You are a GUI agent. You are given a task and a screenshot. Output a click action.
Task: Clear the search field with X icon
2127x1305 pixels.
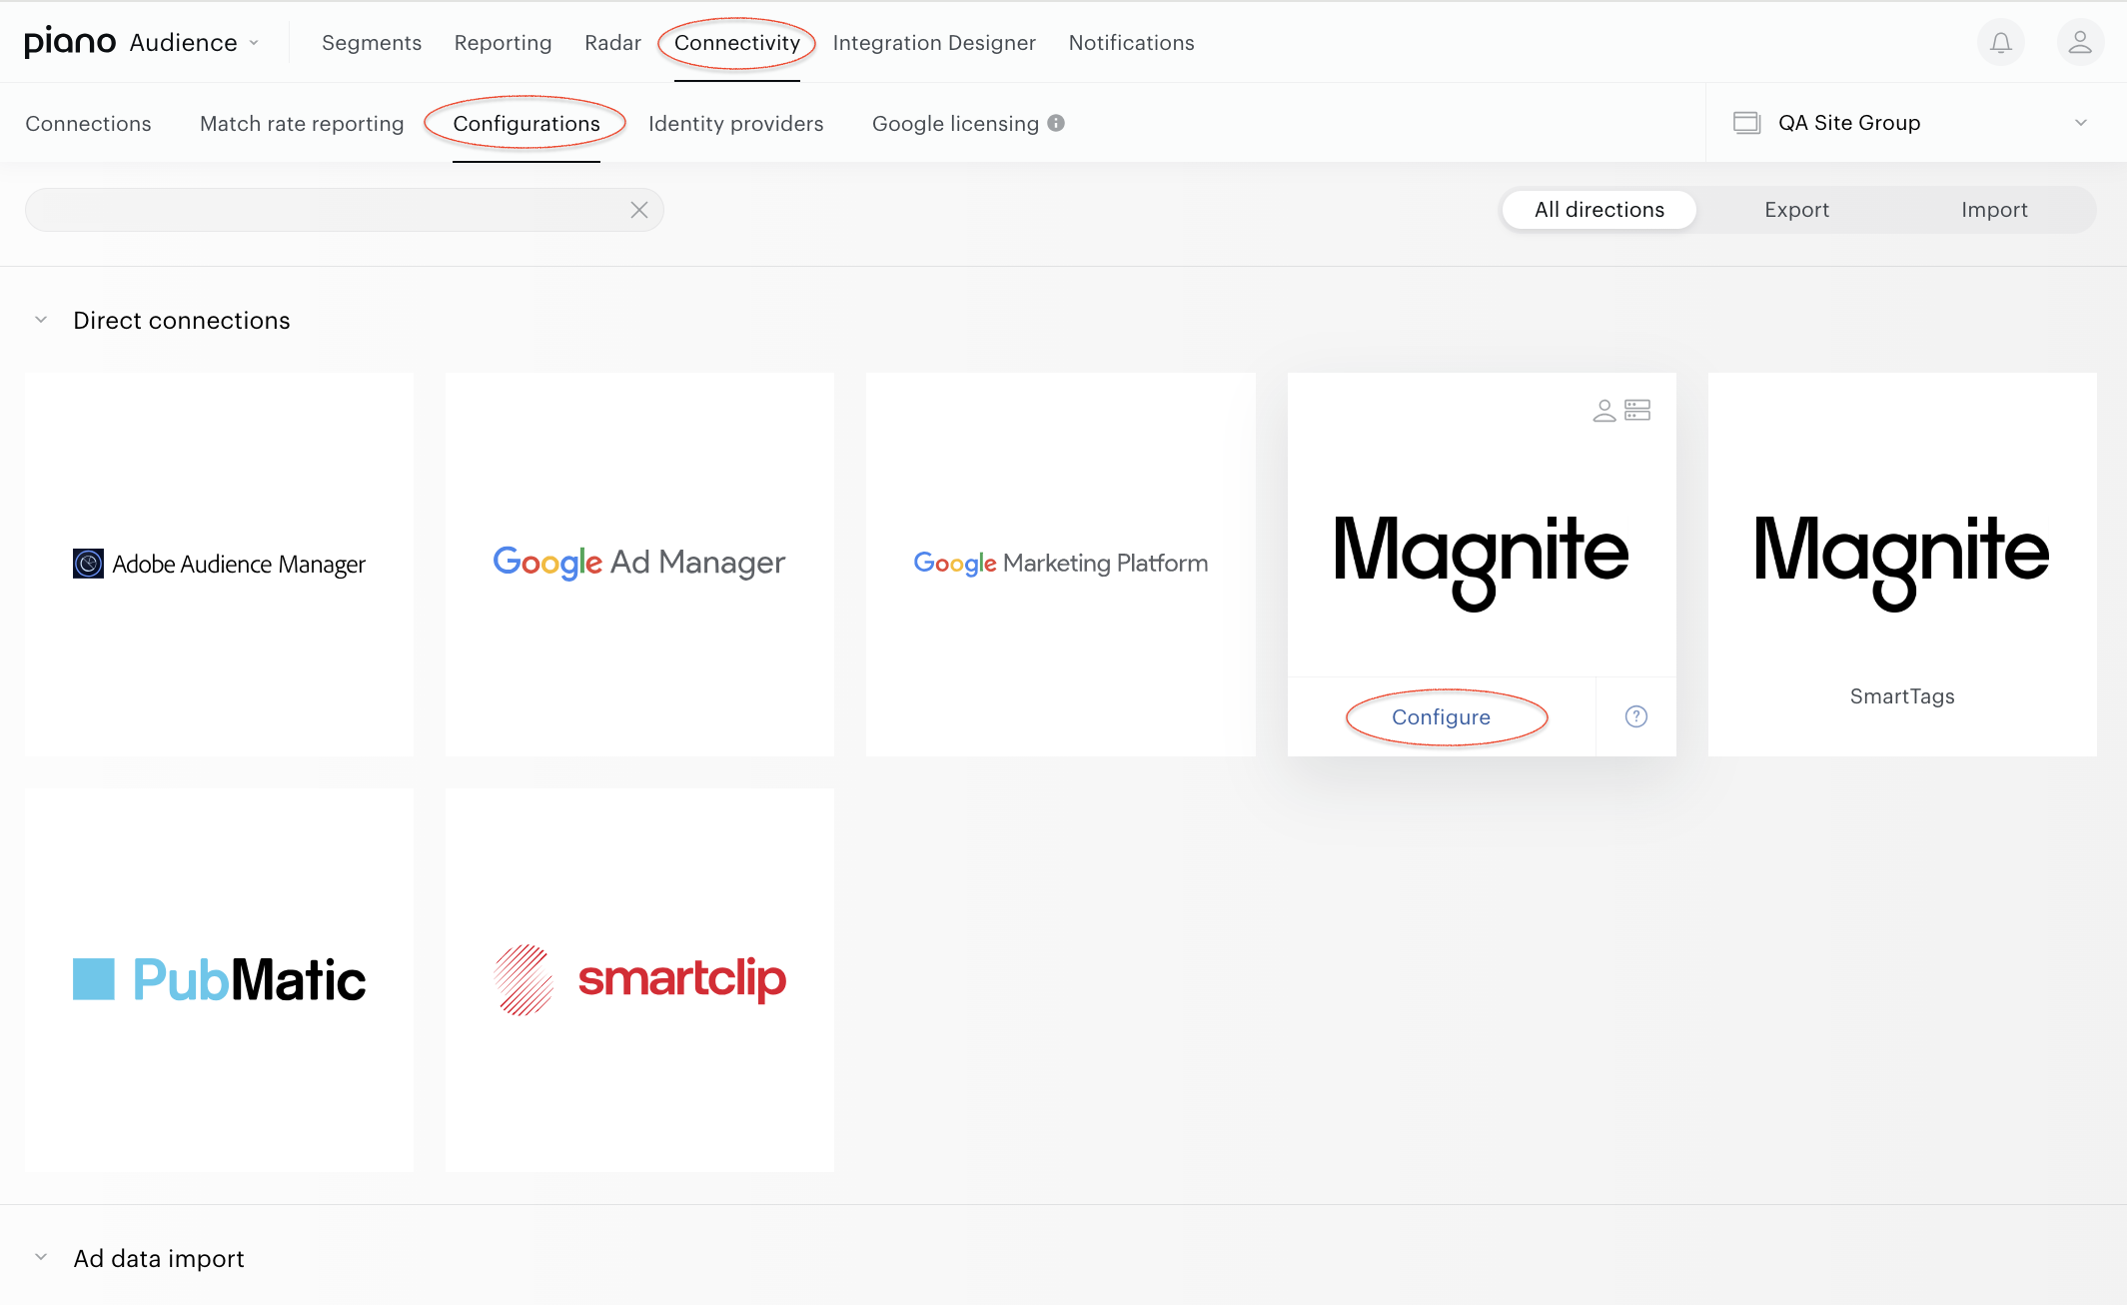pyautogui.click(x=639, y=210)
